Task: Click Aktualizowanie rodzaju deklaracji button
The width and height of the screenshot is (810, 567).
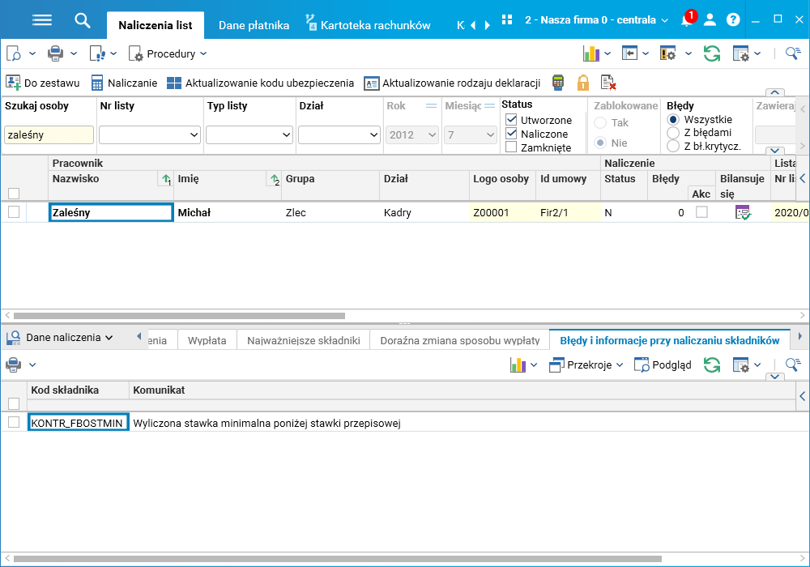Action: coord(452,83)
